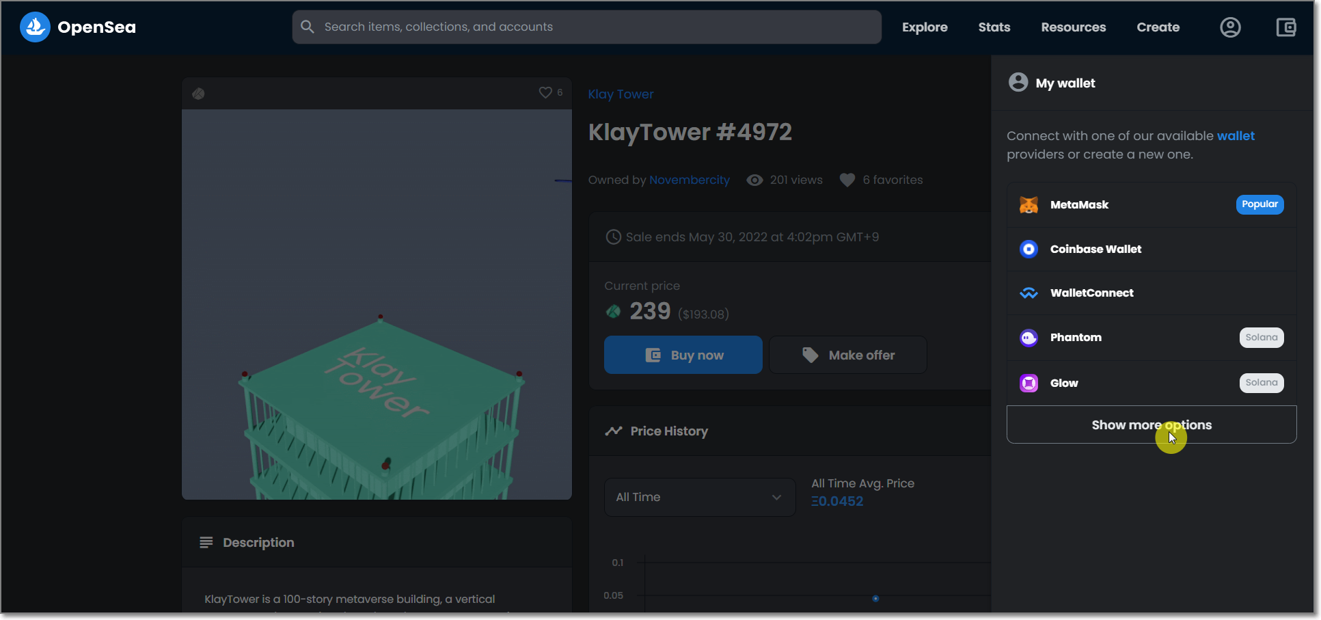Favorite the NFT with the heart icon

(545, 92)
